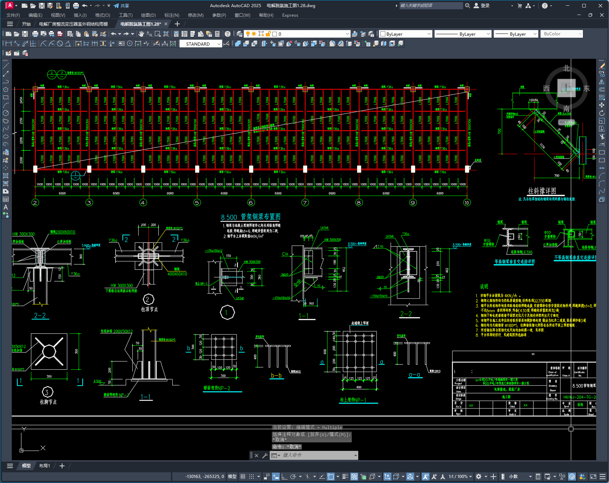Click the 共享 share button
Image resolution: width=609 pixels, height=483 pixels.
pos(121,6)
